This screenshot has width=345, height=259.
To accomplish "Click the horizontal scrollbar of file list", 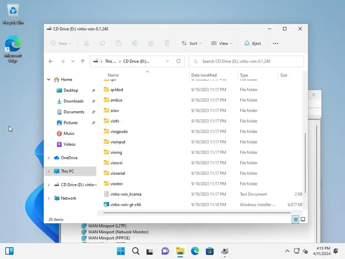I will coord(197,213).
